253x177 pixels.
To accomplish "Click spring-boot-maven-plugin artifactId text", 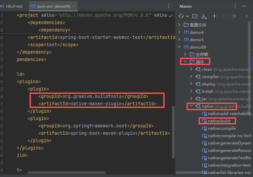I will coord(103,133).
